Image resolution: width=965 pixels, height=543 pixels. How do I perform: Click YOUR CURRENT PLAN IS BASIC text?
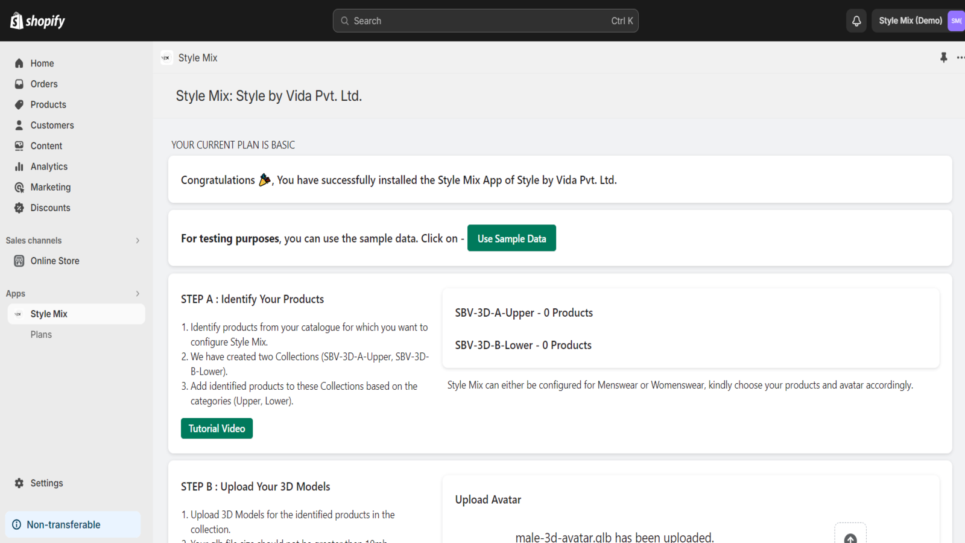pyautogui.click(x=233, y=145)
